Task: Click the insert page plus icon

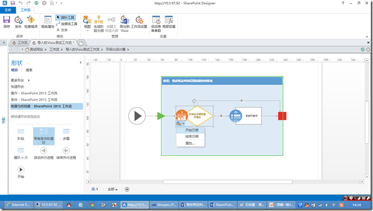Action: pyautogui.click(x=127, y=189)
